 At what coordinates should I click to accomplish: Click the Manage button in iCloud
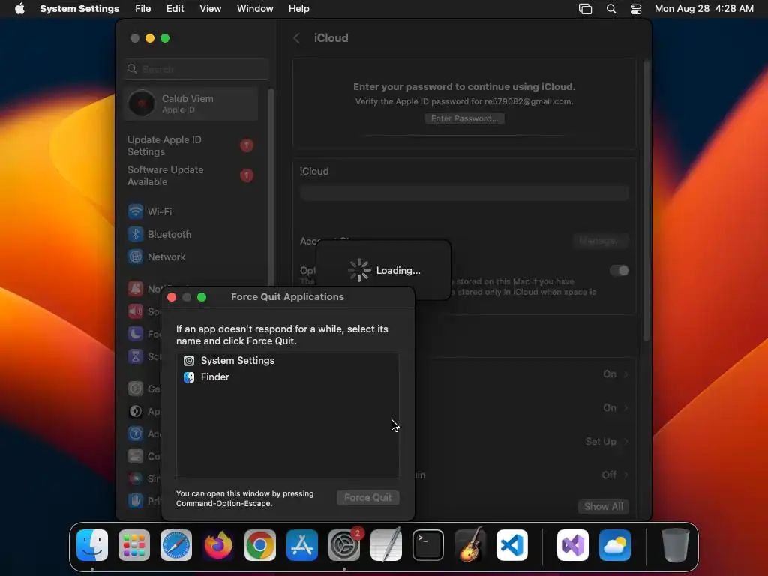600,241
